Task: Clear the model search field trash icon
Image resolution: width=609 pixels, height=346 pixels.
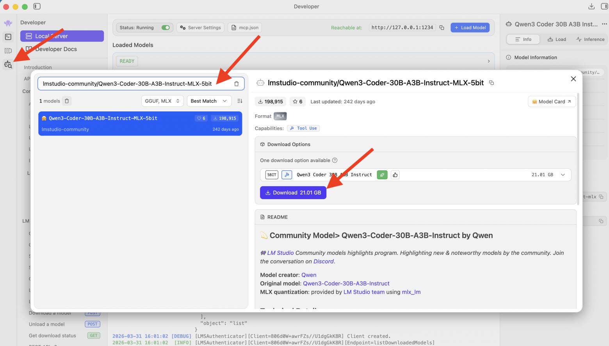Action: pyautogui.click(x=236, y=84)
